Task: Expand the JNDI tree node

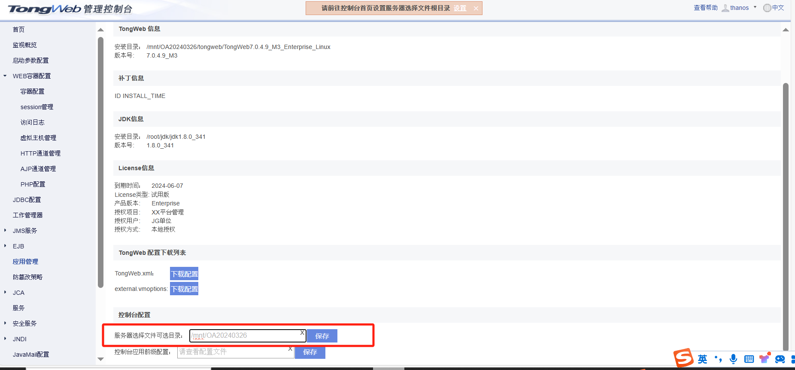Action: tap(5, 339)
